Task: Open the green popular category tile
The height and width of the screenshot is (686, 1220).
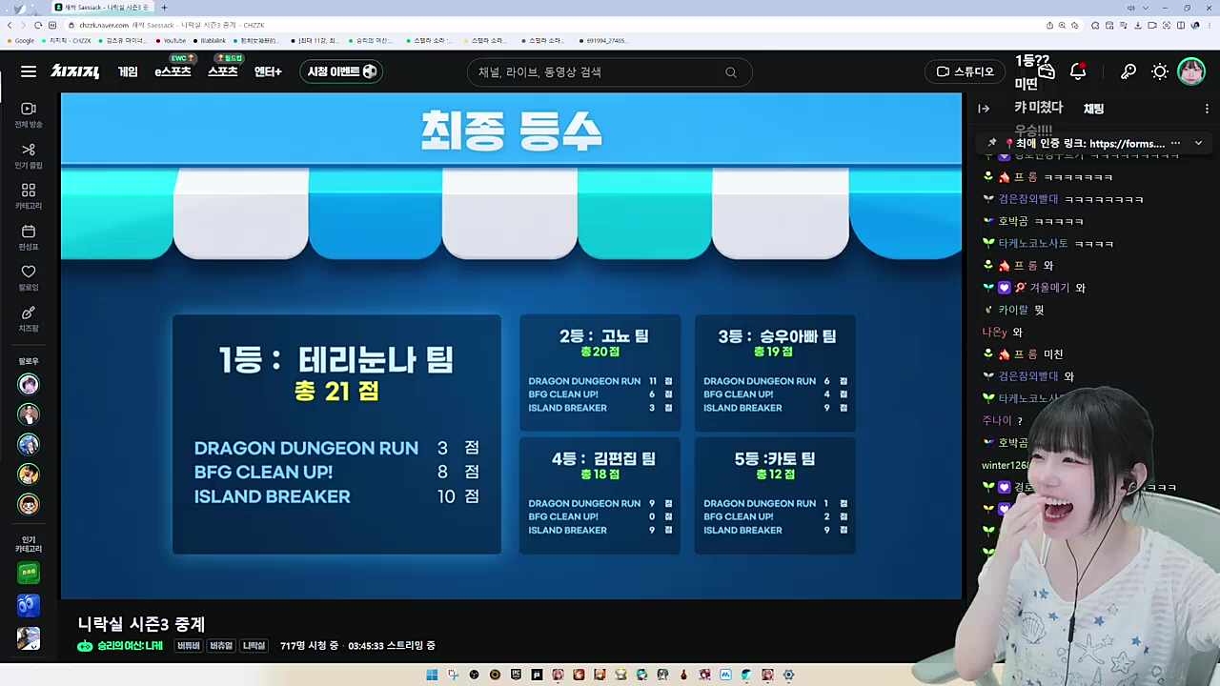Action: coord(29,573)
